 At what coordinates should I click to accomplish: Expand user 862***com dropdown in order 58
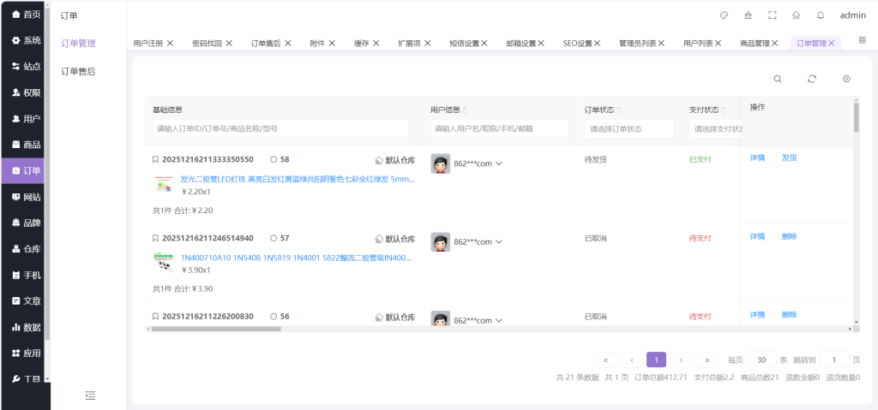pos(498,163)
